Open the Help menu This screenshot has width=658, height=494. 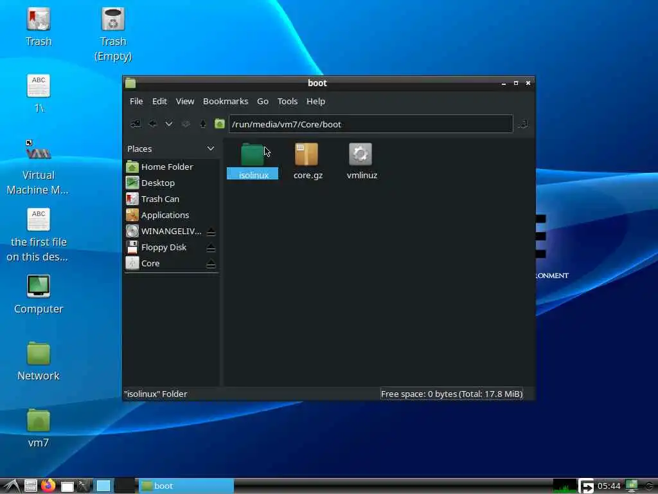316,101
